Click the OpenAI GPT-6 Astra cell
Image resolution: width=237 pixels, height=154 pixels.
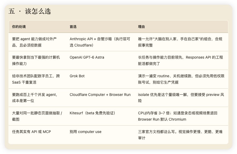point(87,57)
